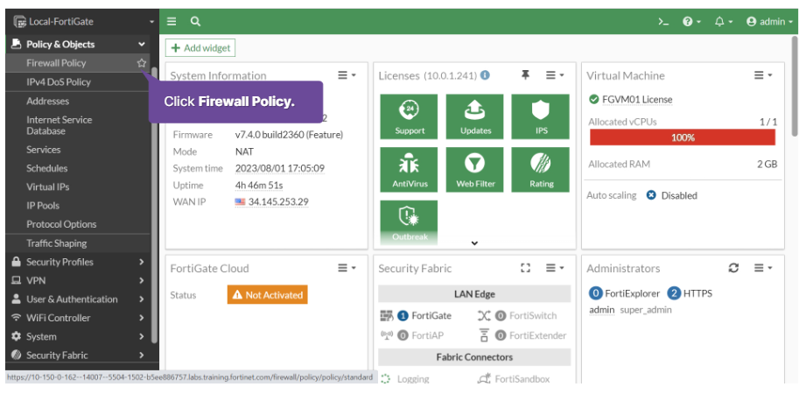This screenshot has height=401, width=799.
Task: Click the Web Filter license tile
Action: pyautogui.click(x=475, y=170)
